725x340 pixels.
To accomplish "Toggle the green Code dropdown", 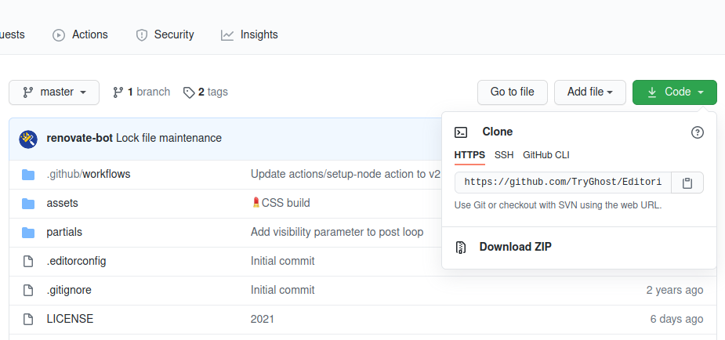I will pyautogui.click(x=675, y=92).
